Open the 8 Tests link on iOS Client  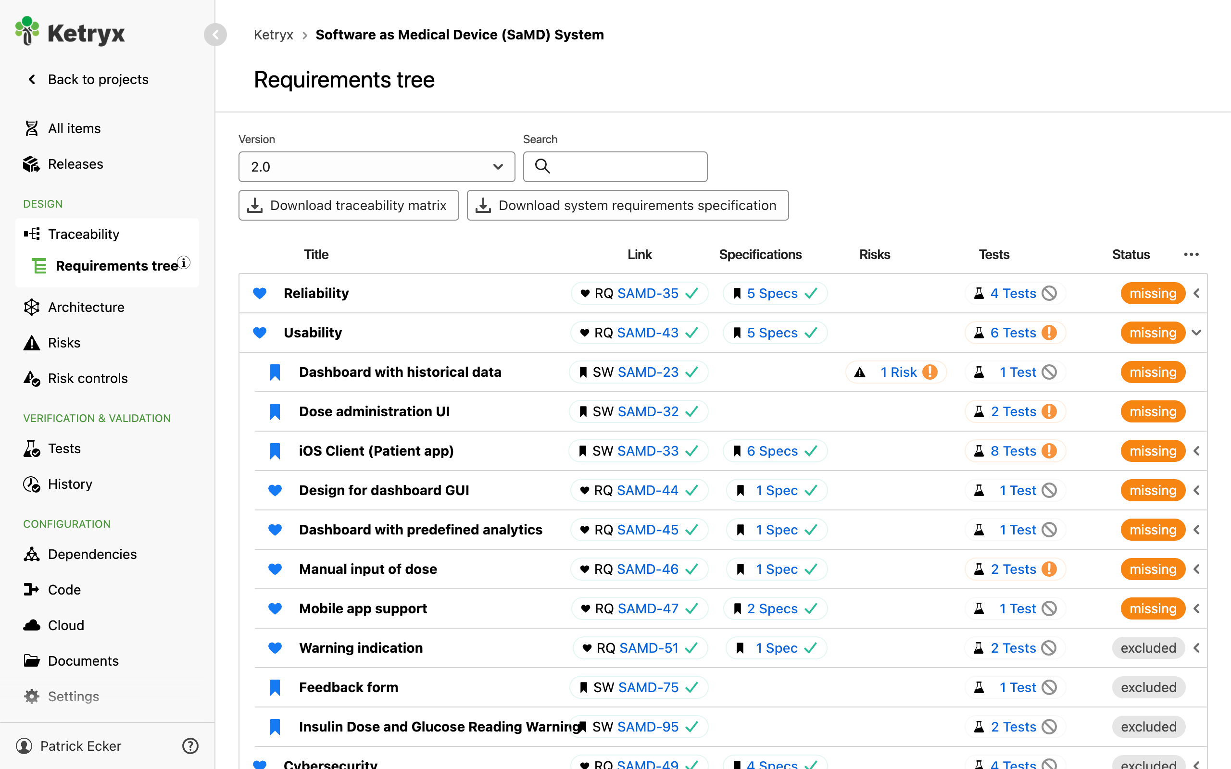coord(1013,451)
